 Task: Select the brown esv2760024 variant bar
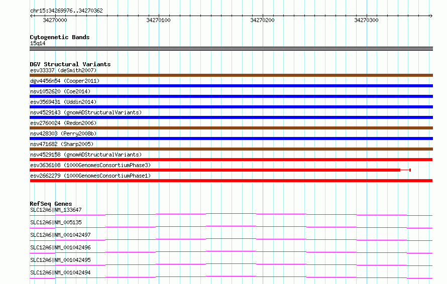[x=231, y=128]
